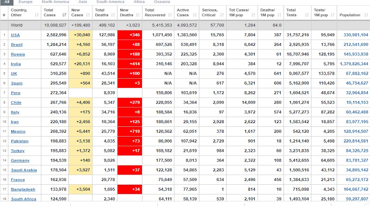Select Russia total tests 18,707,946 cell
Image resolution: width=370 pixels, height=206 pixels.
coord(297,54)
